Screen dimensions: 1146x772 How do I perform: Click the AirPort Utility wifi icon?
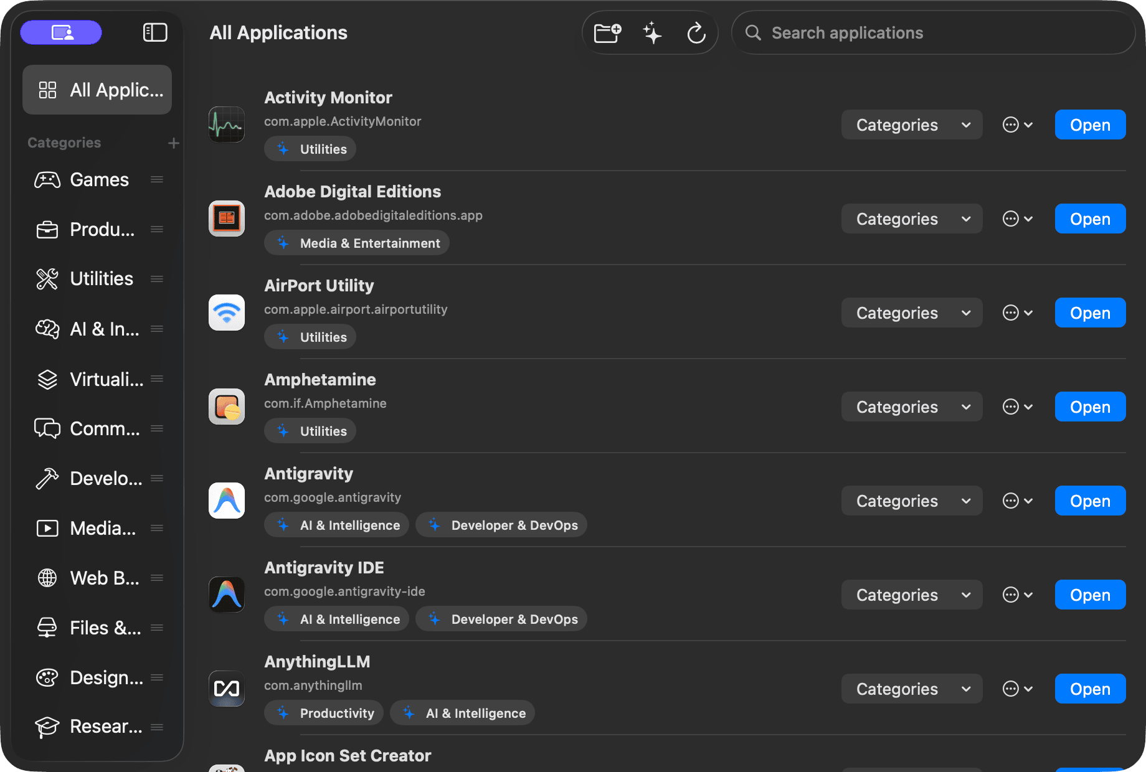tap(227, 313)
